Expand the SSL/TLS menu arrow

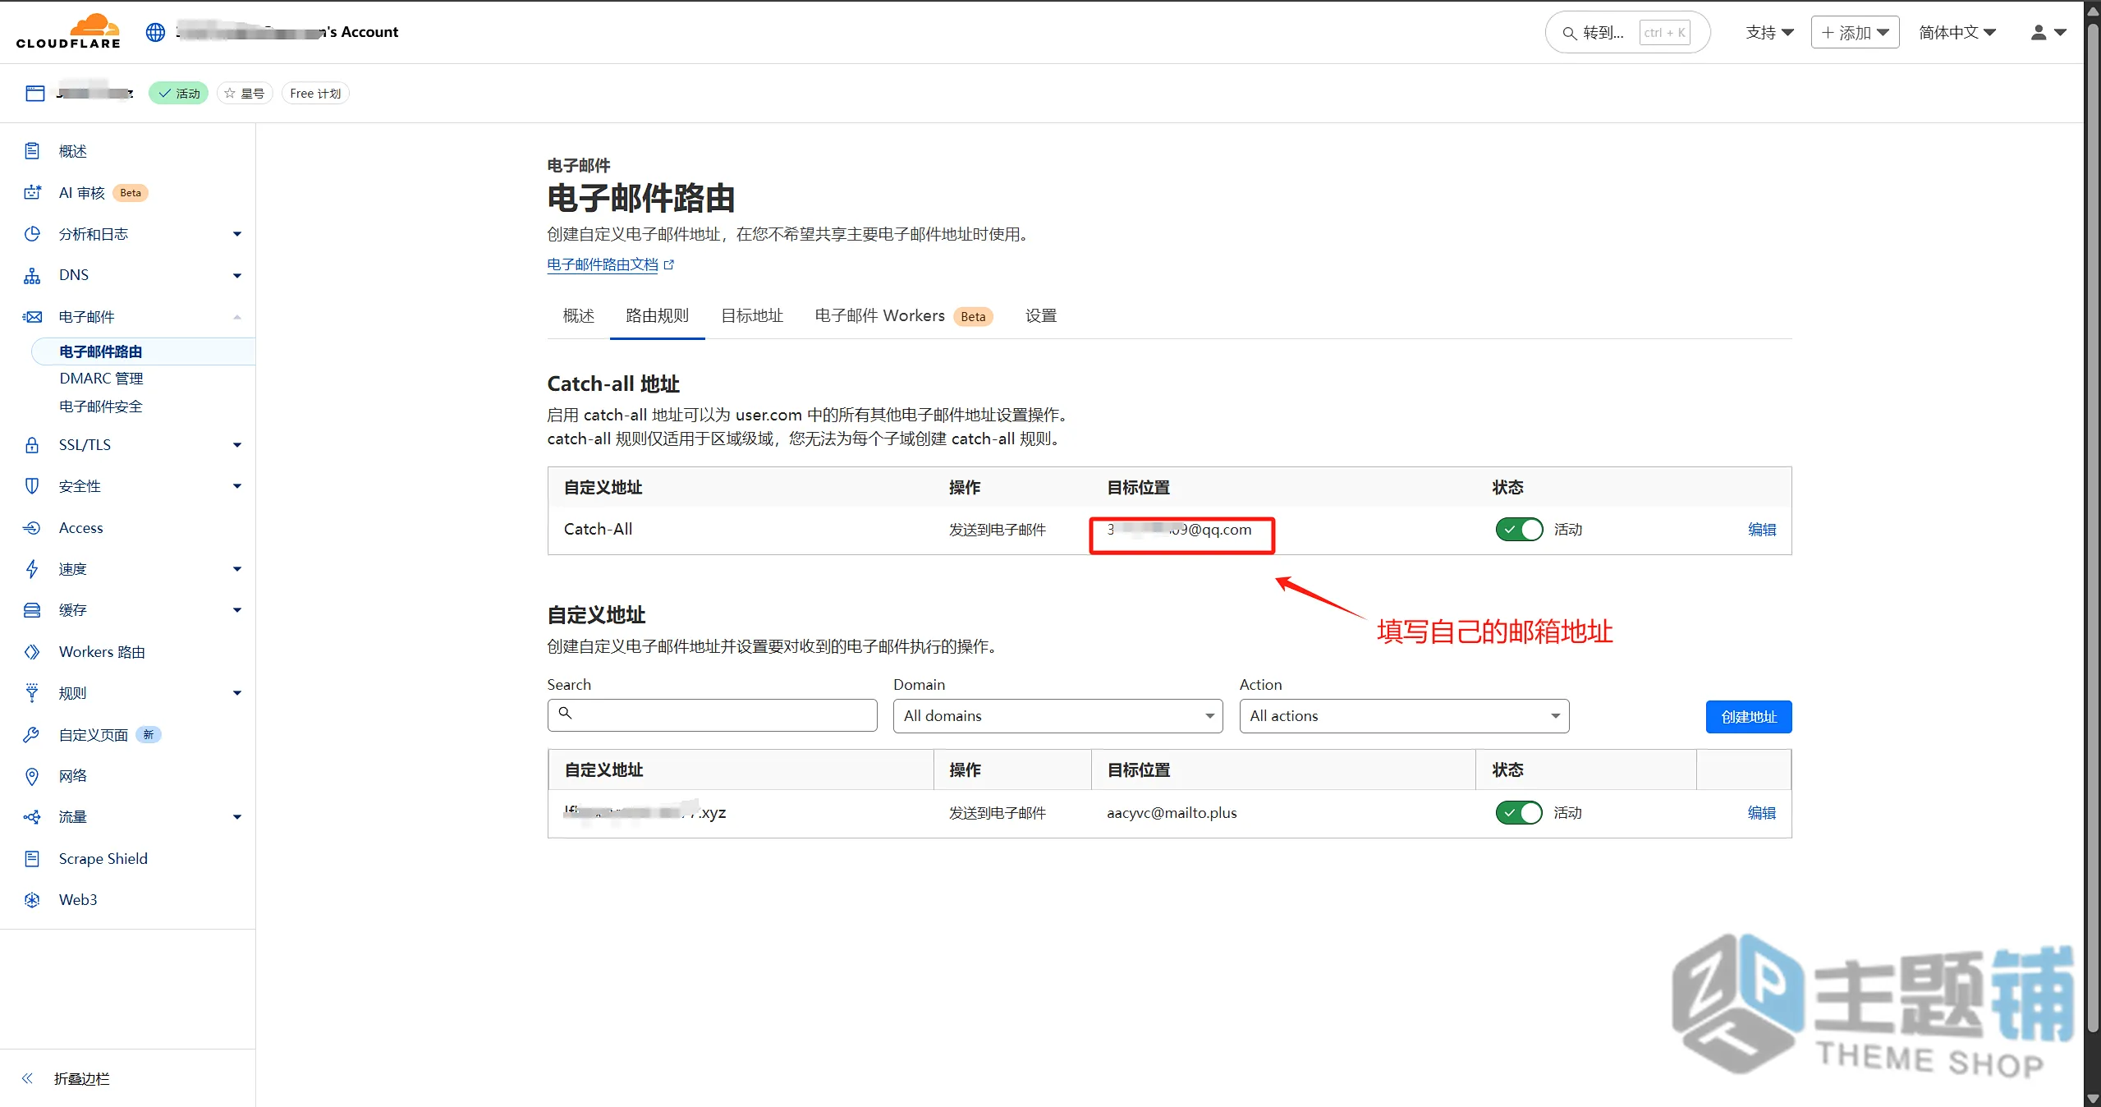(x=237, y=445)
